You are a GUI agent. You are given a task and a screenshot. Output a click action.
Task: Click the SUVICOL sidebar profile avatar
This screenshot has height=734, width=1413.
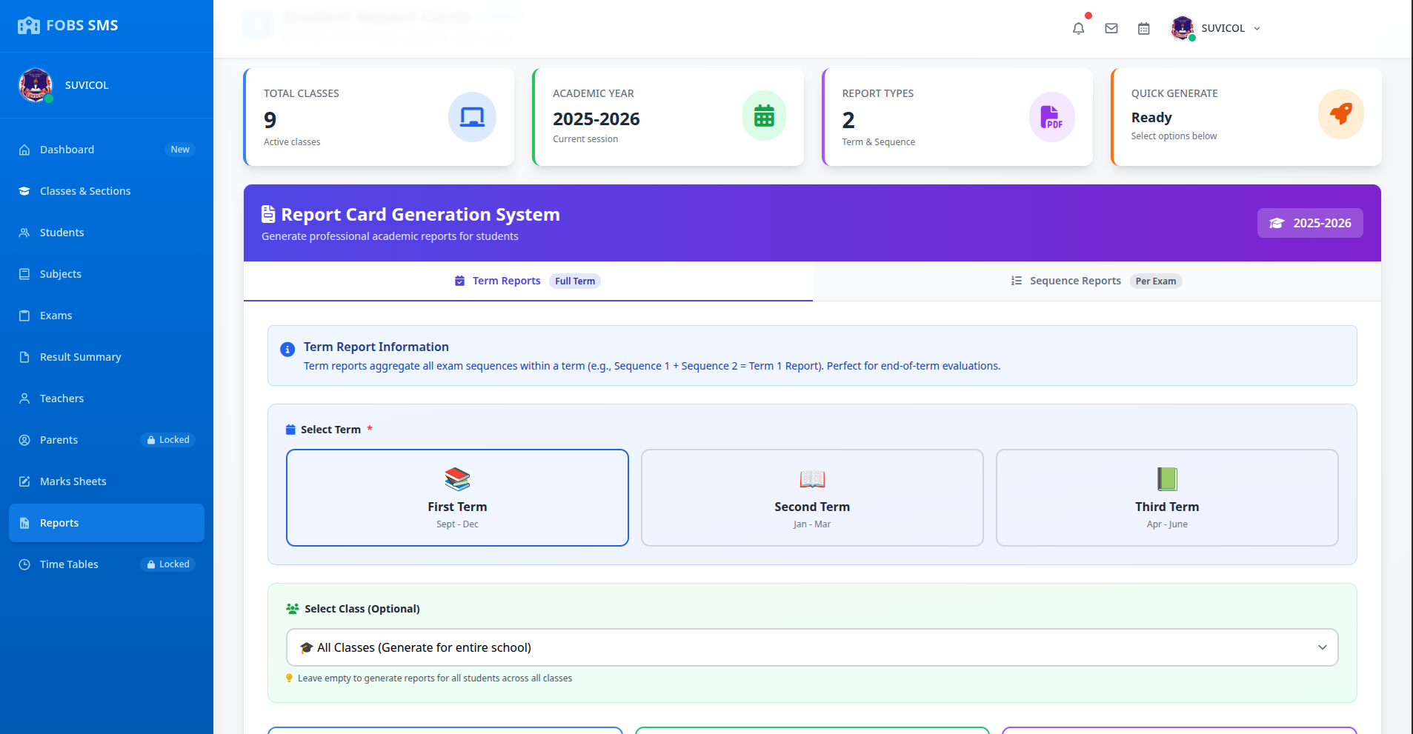pos(36,85)
